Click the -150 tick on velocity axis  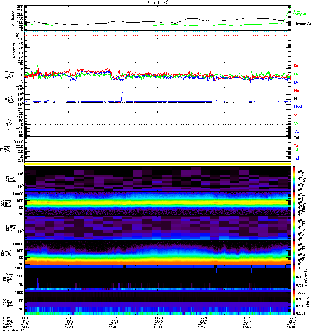coord(18,136)
